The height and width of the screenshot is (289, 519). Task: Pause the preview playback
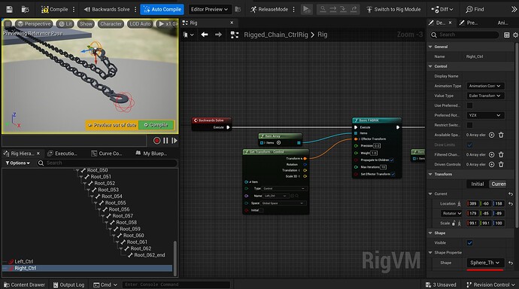(x=165, y=141)
